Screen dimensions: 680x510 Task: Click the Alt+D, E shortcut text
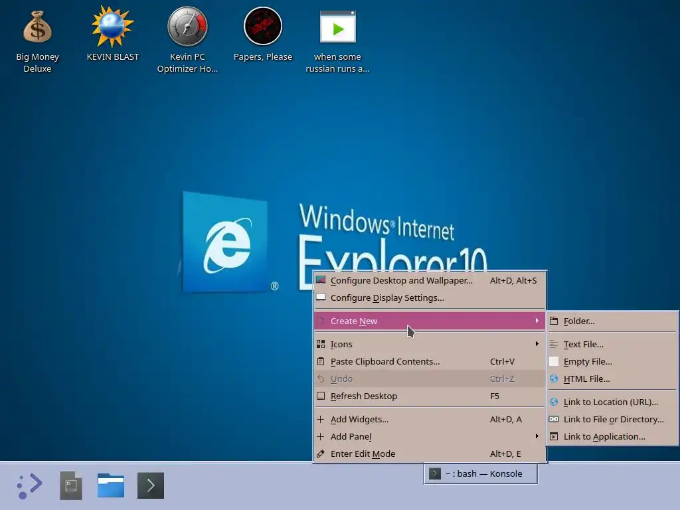click(x=505, y=454)
